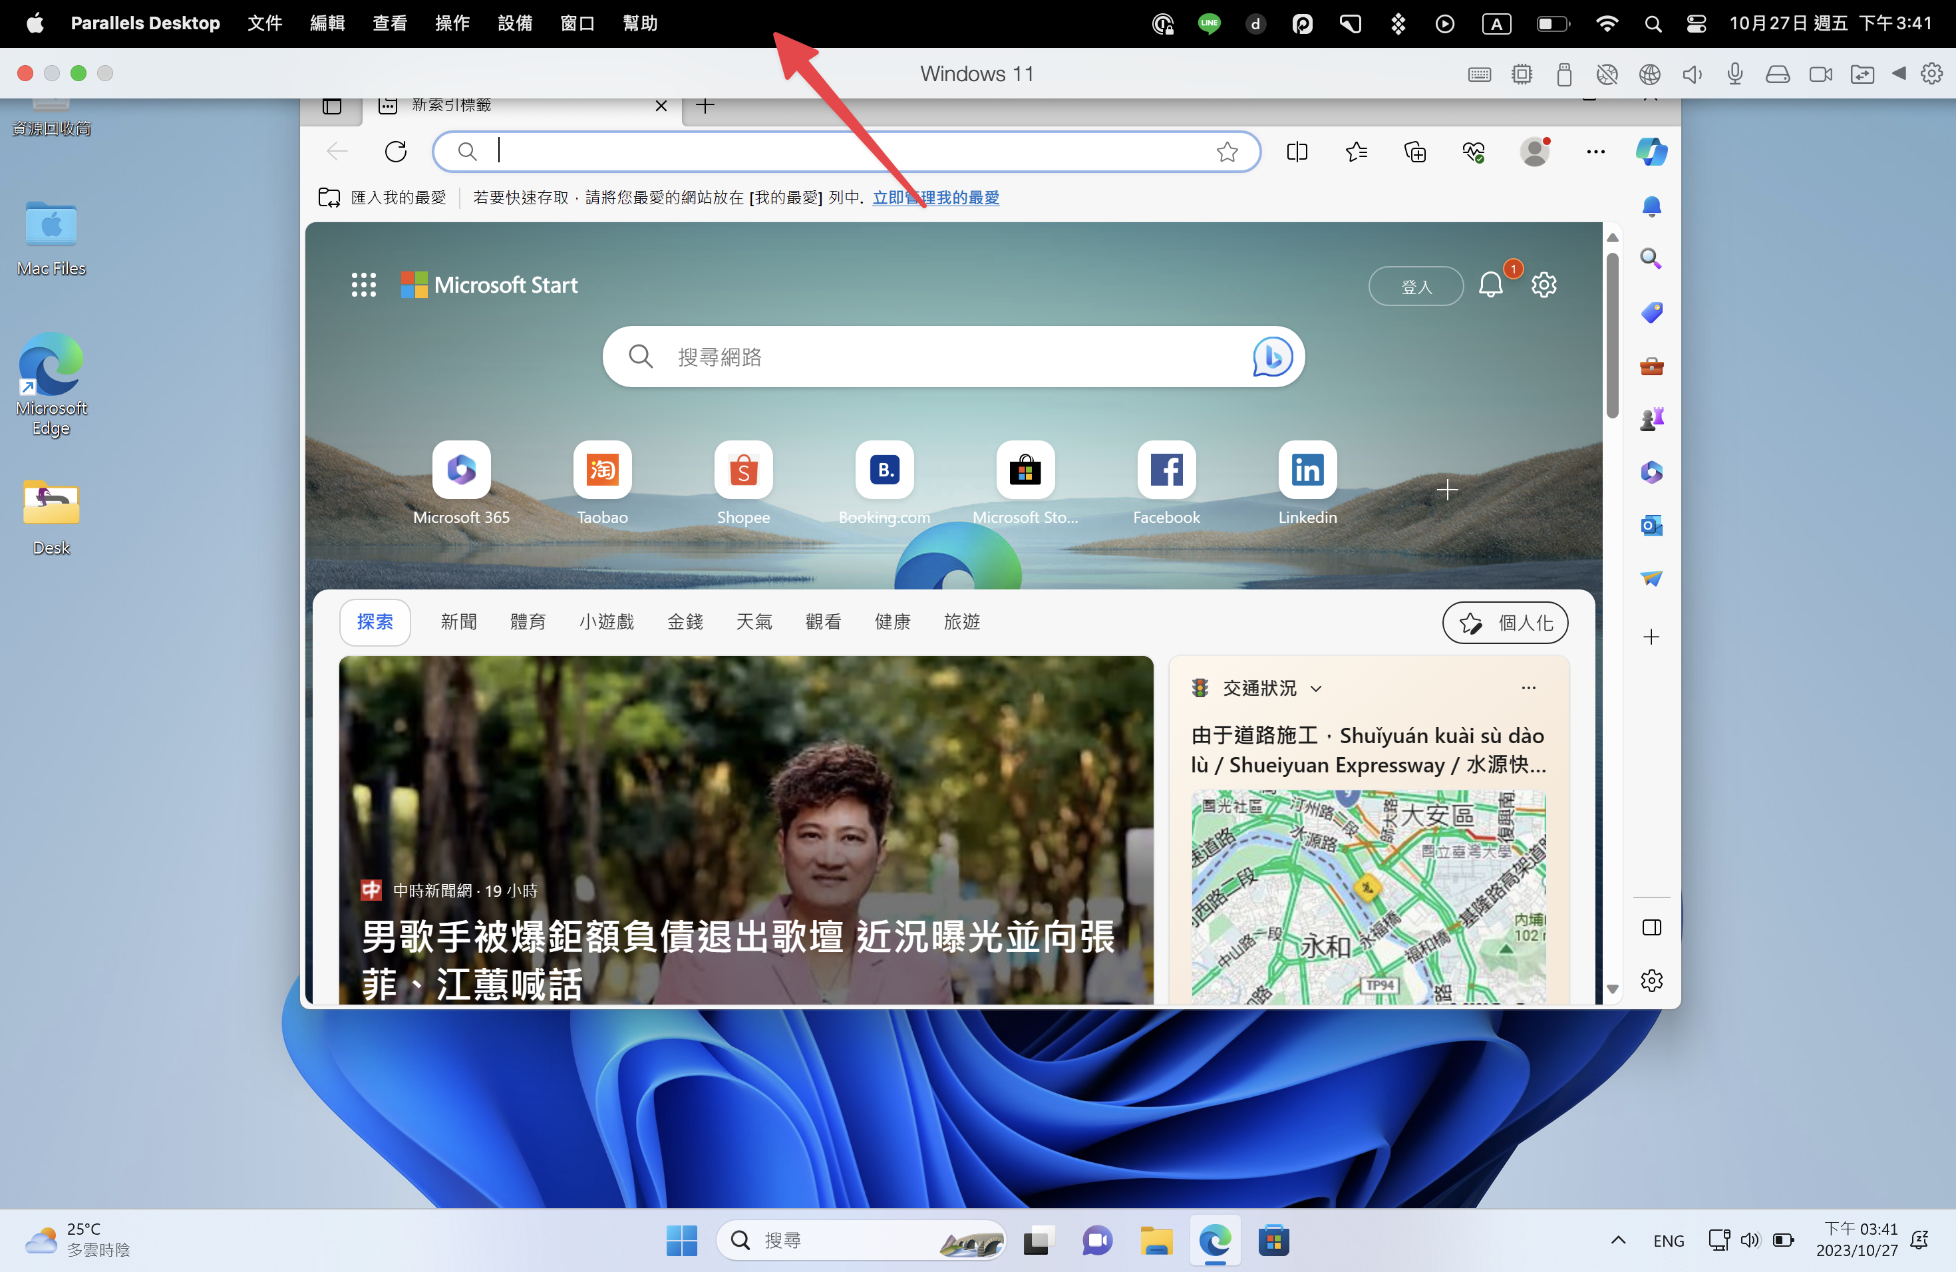
Task: Click 個人化 personalize button
Action: coord(1505,623)
